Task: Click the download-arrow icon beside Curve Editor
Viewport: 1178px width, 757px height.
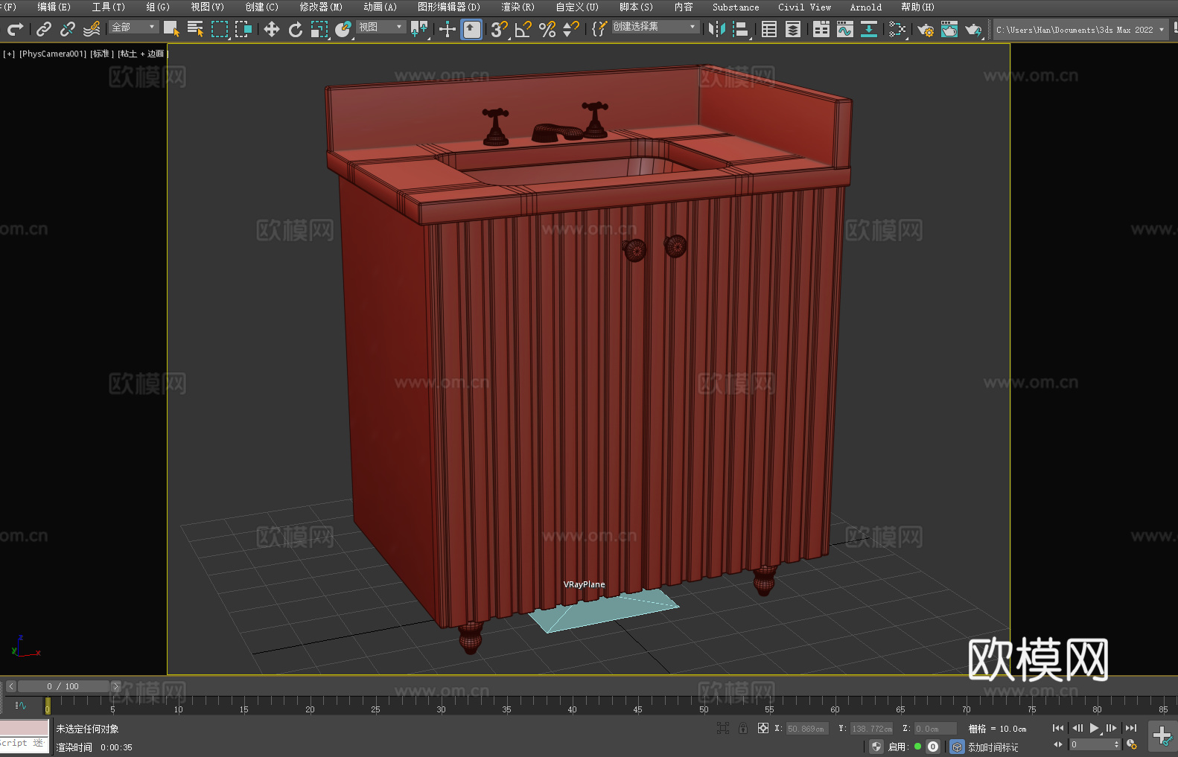Action: tap(869, 29)
